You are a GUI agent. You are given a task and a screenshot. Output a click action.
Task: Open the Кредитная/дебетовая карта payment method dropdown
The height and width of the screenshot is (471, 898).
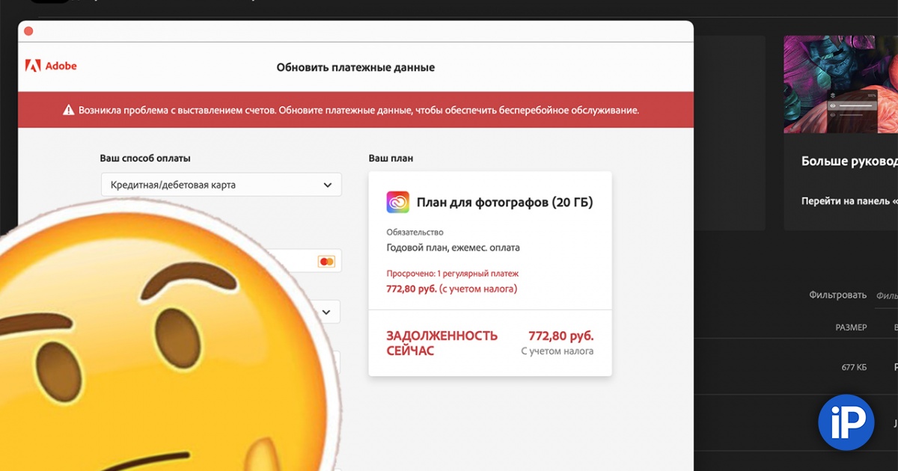pos(222,185)
